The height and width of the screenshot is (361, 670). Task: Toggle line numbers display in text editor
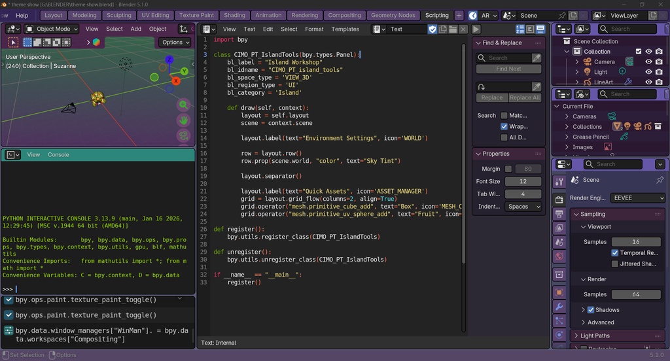point(520,29)
